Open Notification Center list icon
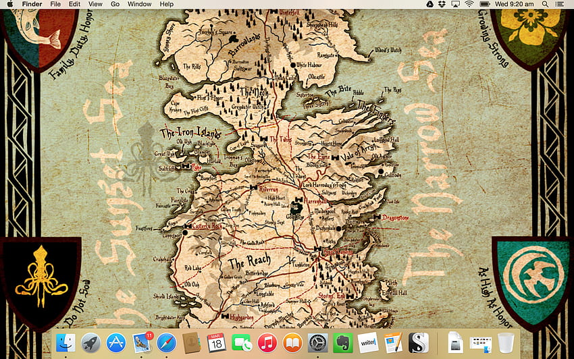This screenshot has width=574, height=359. tap(559, 4)
